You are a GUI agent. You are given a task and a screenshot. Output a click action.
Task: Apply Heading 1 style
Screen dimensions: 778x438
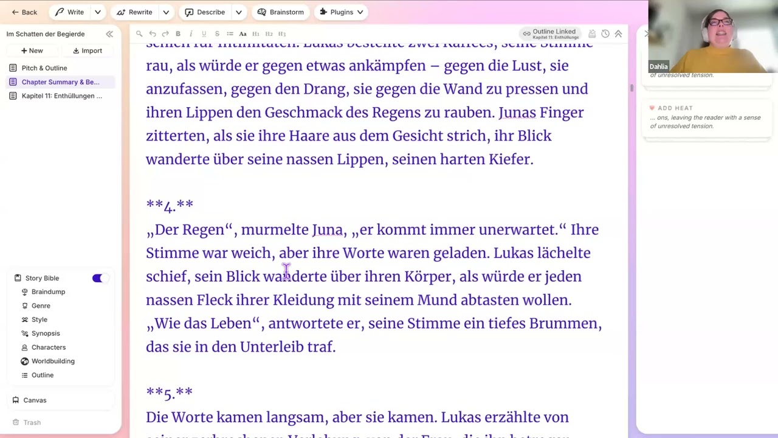(x=255, y=34)
